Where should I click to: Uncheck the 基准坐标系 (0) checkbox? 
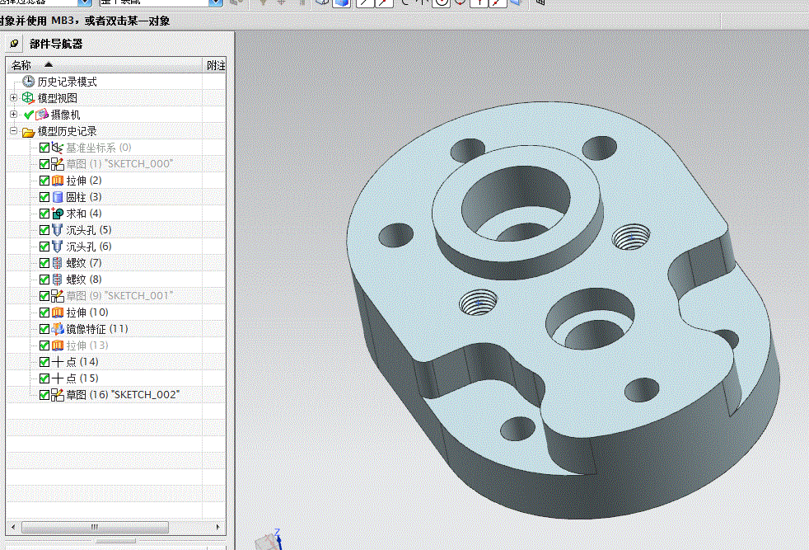click(44, 148)
